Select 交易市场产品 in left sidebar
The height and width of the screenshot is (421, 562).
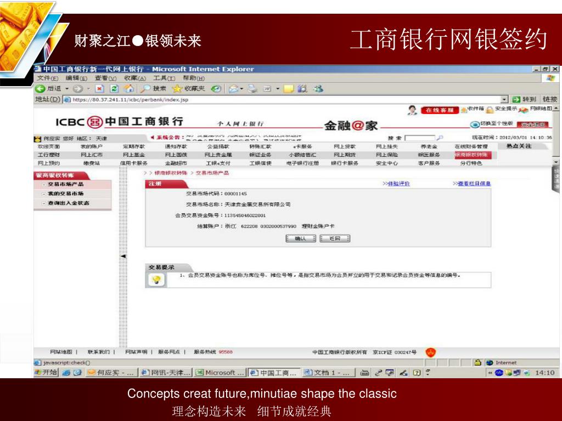coord(66,184)
